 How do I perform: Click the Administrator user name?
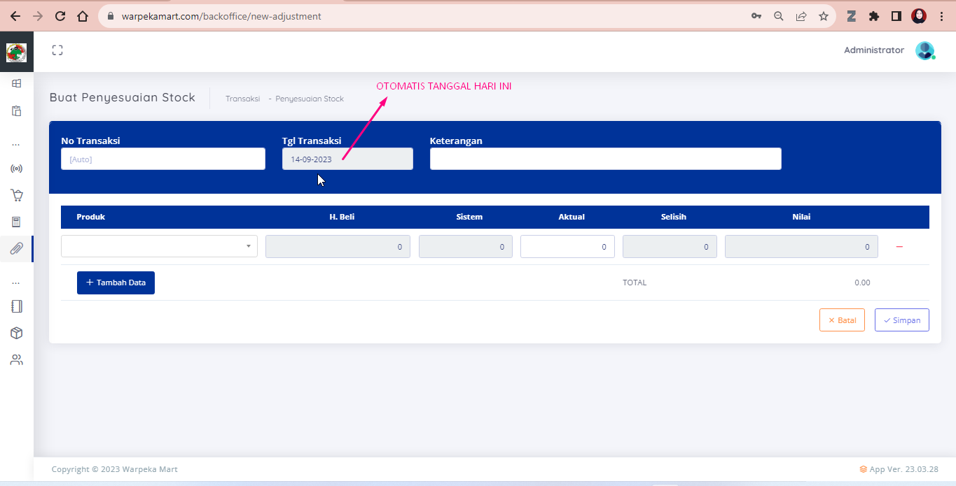point(874,50)
